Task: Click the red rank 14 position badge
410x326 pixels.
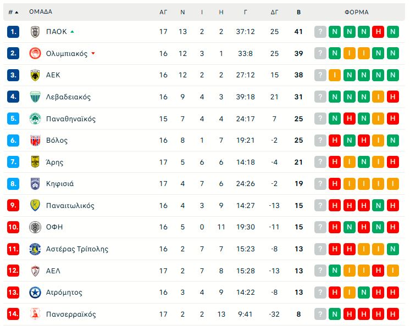Action: (x=13, y=314)
